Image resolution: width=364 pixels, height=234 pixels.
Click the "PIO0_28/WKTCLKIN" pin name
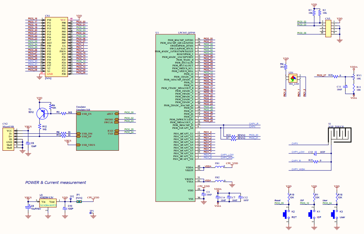[181, 119]
